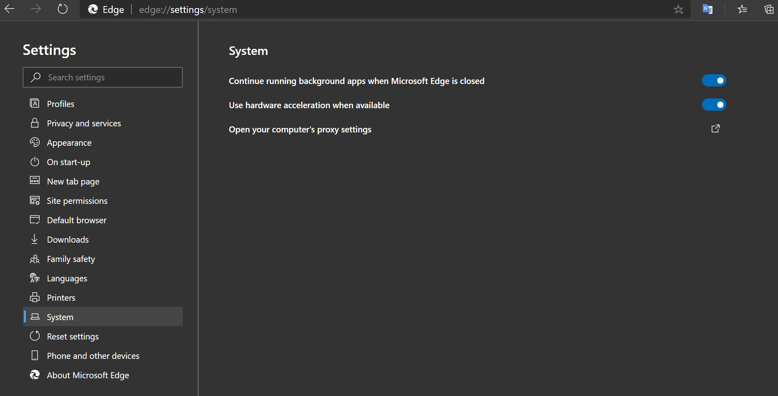Open the Favorites list icon
The height and width of the screenshot is (396, 778).
point(742,9)
